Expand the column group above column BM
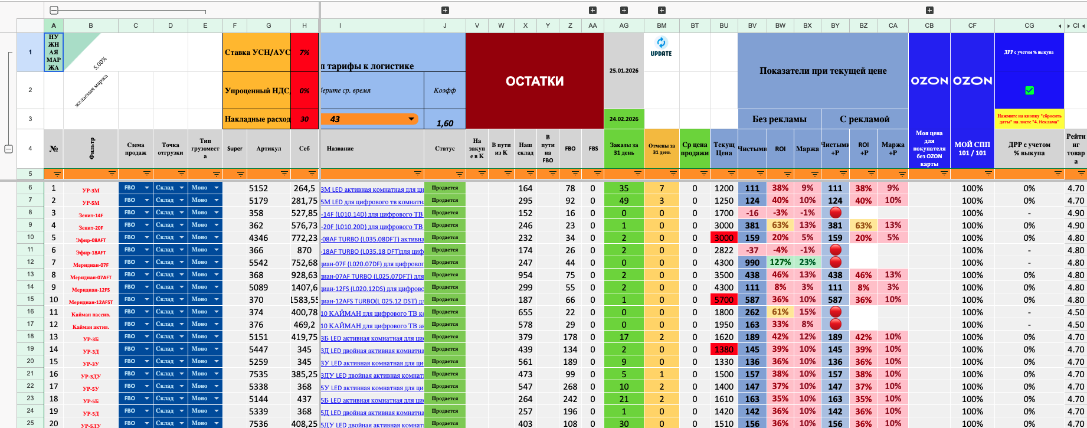Image resolution: width=1087 pixels, height=428 pixels. point(662,10)
